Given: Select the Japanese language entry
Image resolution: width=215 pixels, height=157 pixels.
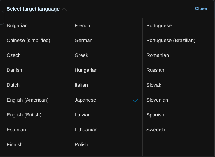Looking at the screenshot, I should coord(85,100).
